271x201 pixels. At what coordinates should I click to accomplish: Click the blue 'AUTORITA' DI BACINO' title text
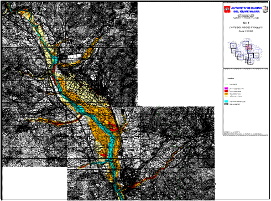point(247,8)
